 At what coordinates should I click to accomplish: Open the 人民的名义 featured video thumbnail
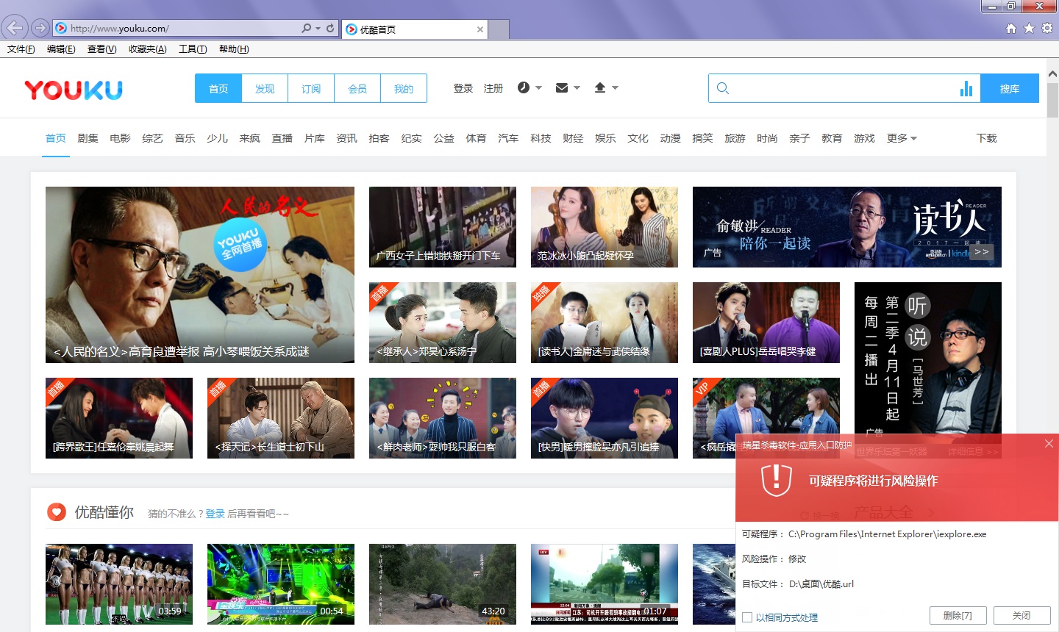199,274
